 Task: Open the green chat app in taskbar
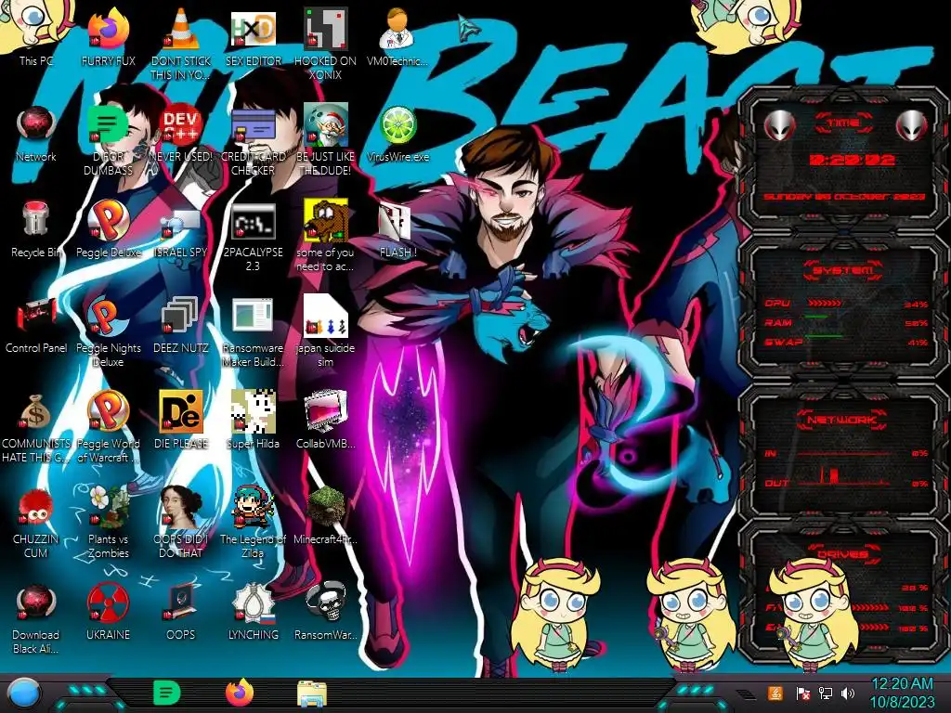167,694
